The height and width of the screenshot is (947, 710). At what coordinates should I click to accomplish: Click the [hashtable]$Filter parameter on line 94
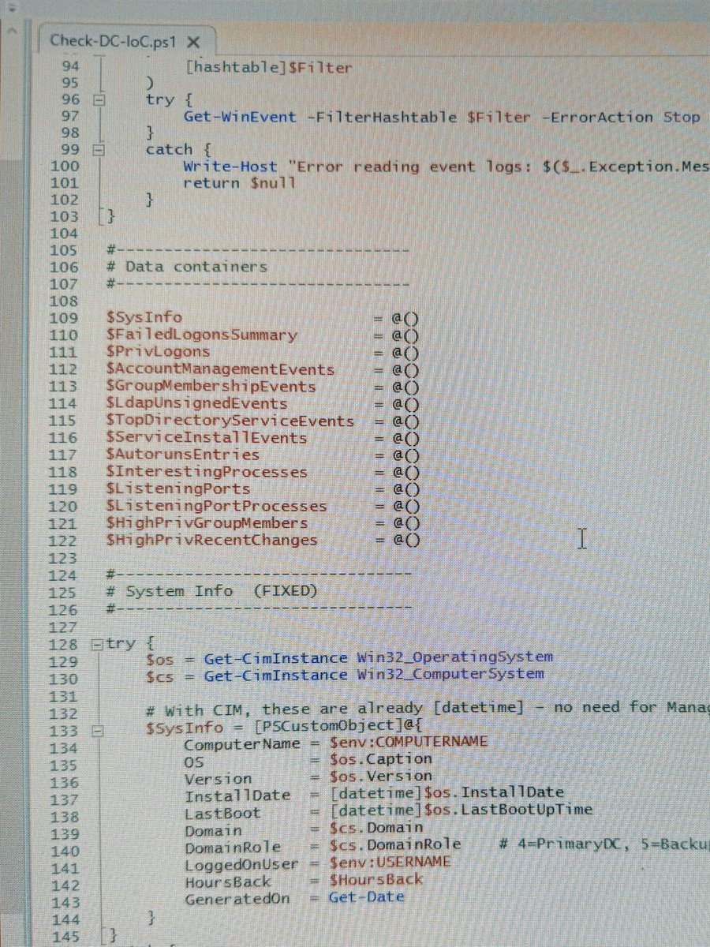267,68
